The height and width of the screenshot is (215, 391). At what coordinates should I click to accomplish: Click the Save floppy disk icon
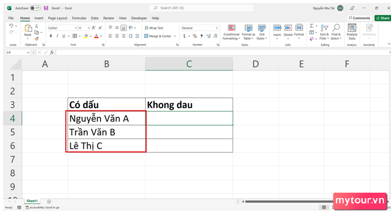click(46, 8)
